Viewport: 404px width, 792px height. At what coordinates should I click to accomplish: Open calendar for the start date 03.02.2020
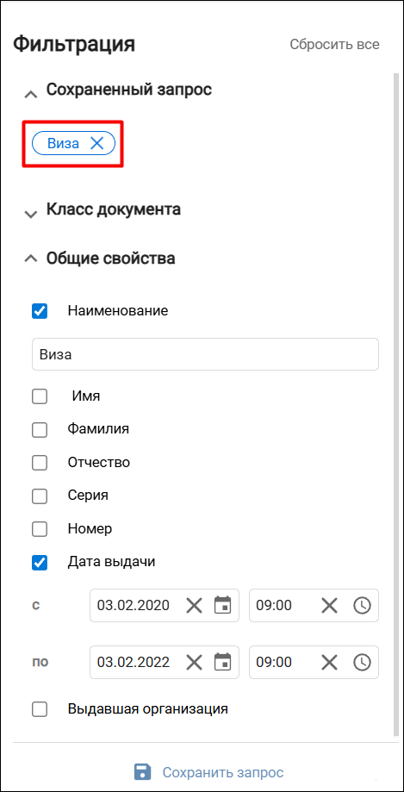pyautogui.click(x=223, y=605)
